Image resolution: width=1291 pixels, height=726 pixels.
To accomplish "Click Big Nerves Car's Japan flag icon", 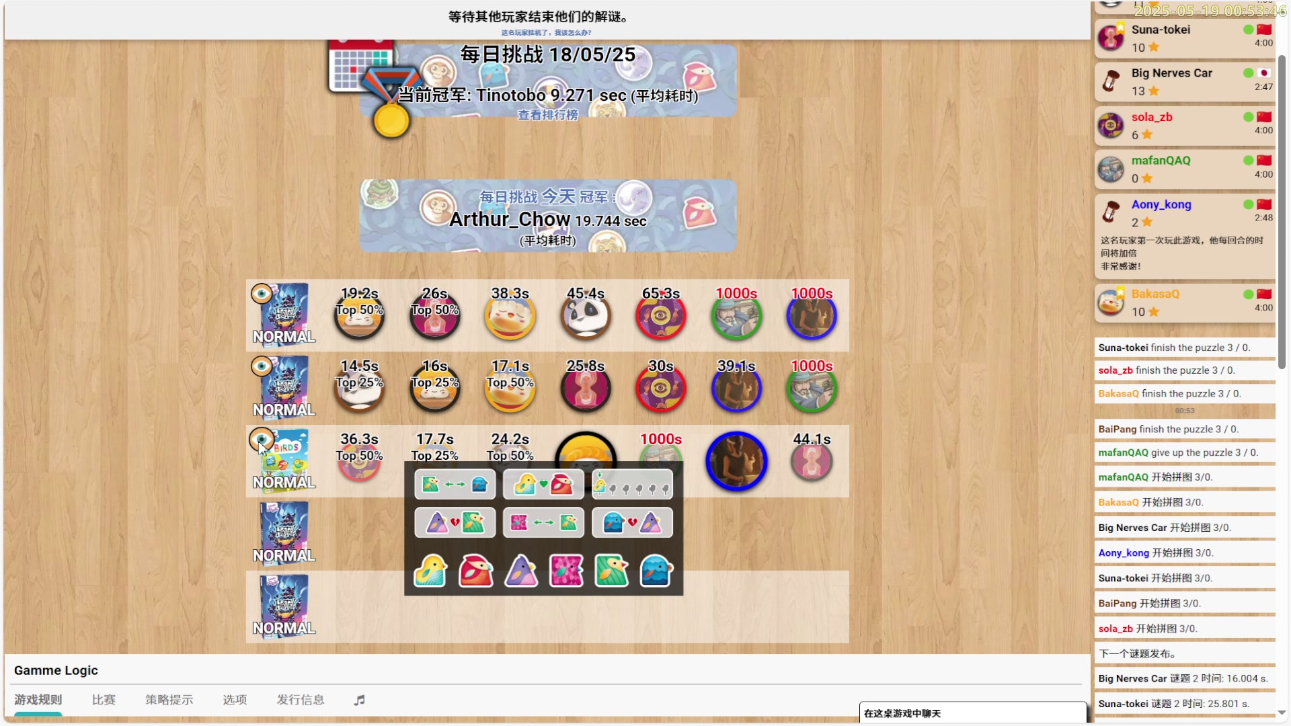I will point(1264,73).
